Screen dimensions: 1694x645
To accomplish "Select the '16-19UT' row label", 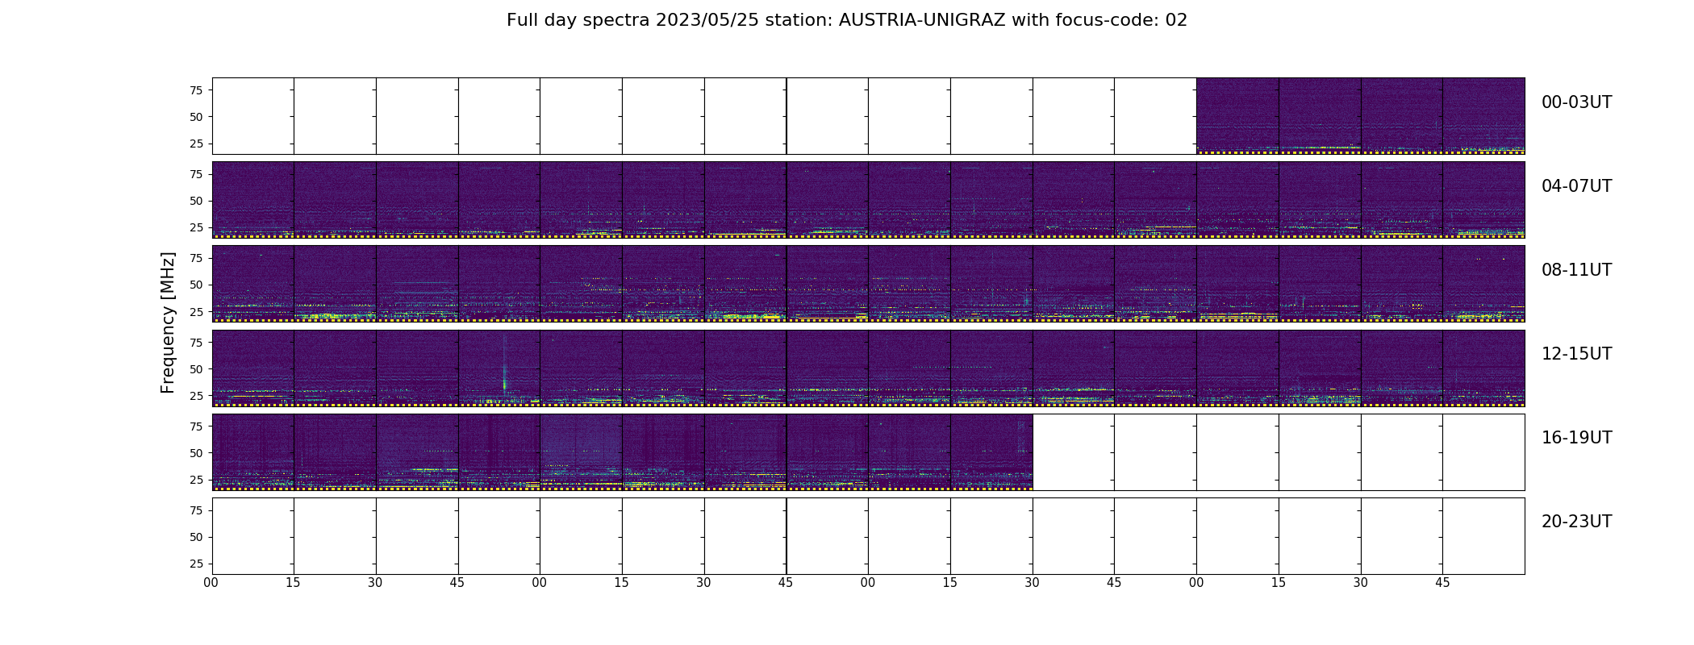I will tap(1576, 438).
